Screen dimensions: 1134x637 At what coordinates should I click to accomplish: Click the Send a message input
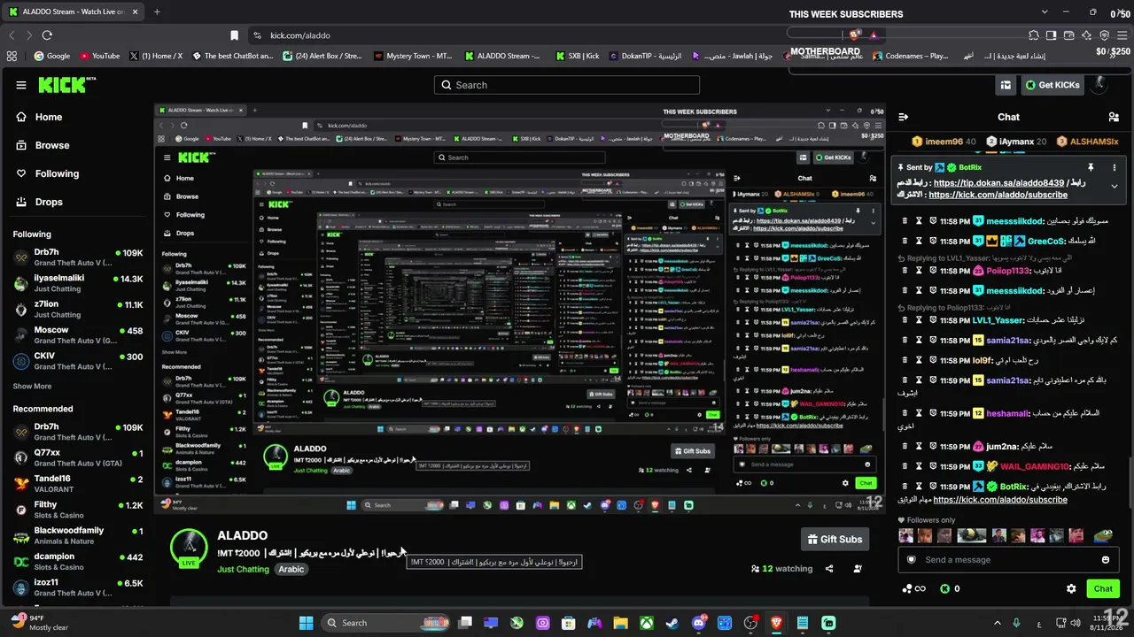point(1006,560)
